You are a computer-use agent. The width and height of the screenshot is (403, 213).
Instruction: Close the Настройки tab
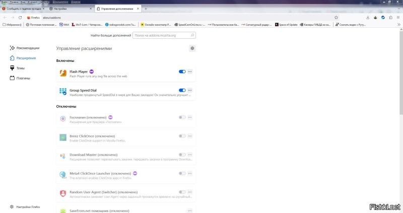pyautogui.click(x=91, y=9)
